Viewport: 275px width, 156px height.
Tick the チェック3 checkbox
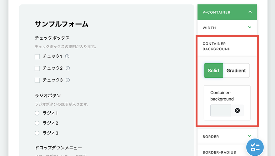point(37,80)
